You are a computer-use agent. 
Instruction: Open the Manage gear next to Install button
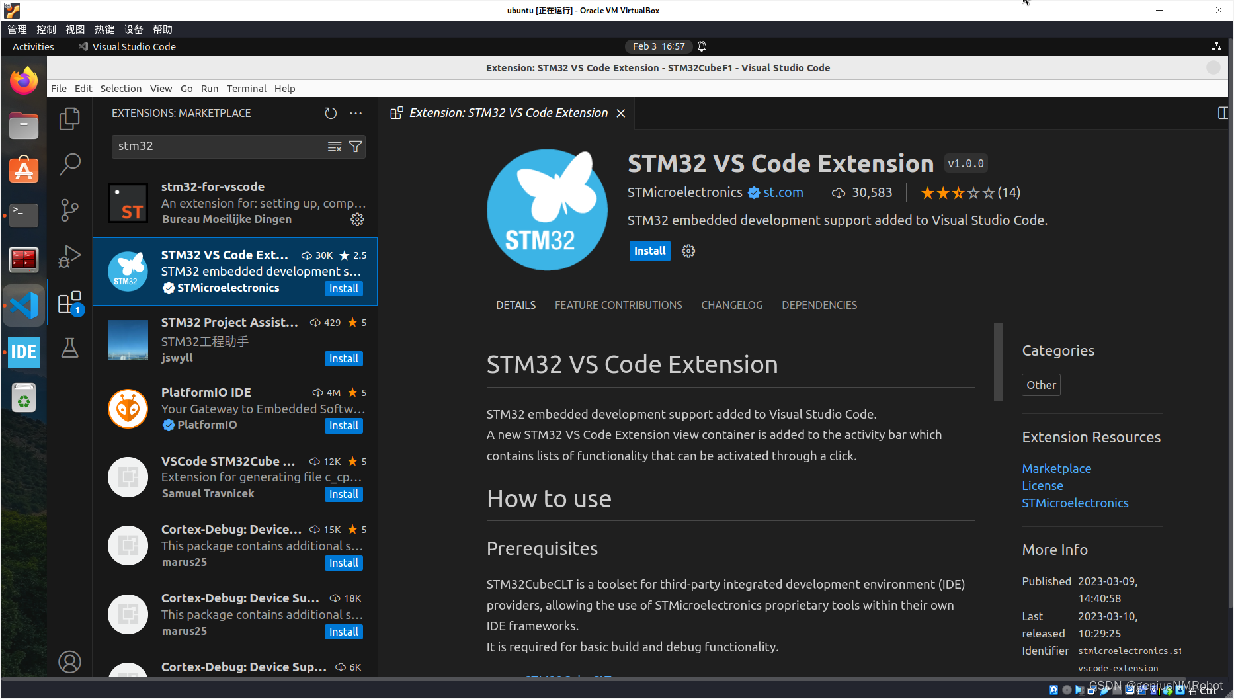click(688, 251)
